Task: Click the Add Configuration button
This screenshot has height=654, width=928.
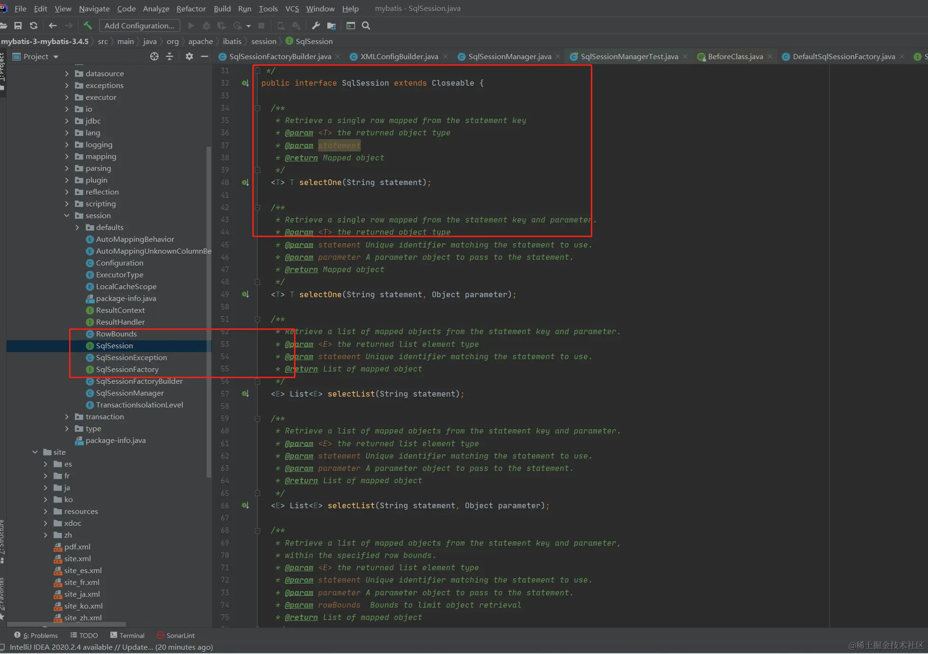Action: point(139,26)
